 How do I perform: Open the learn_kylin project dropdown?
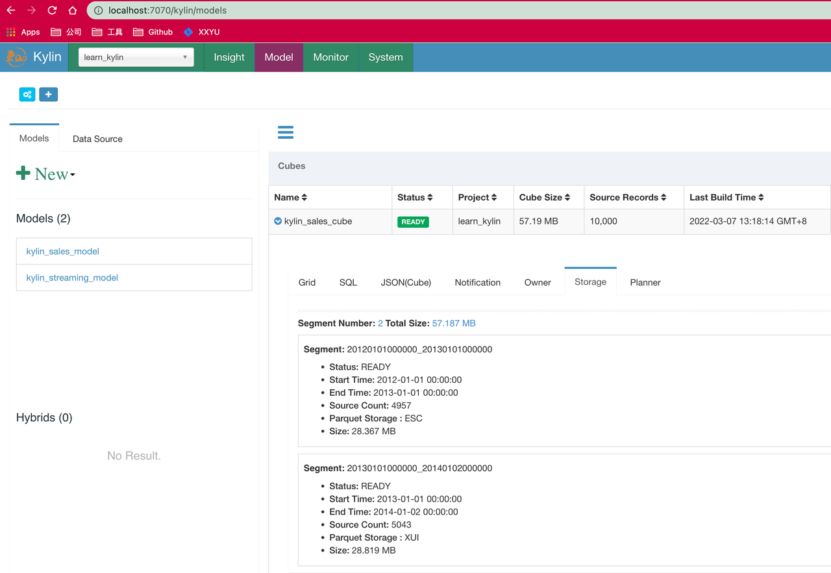point(135,57)
